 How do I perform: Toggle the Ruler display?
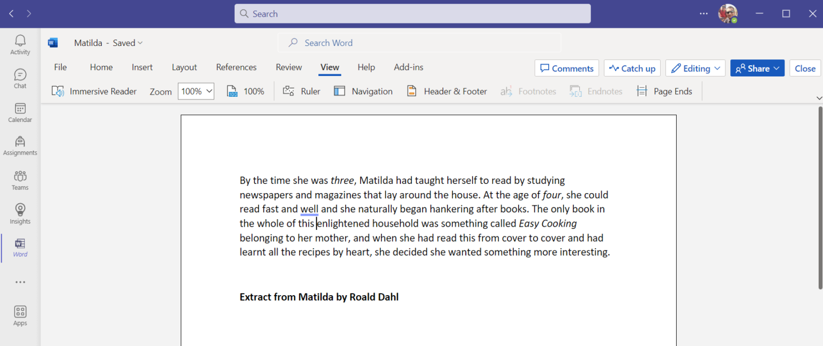[302, 91]
